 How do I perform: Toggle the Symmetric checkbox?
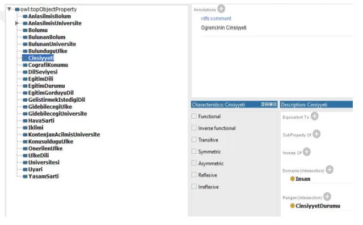point(194,152)
